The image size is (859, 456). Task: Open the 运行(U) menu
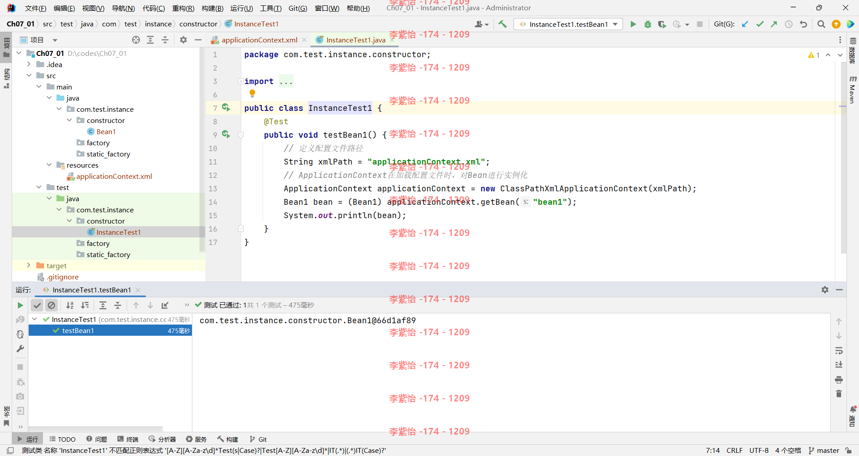tap(242, 8)
